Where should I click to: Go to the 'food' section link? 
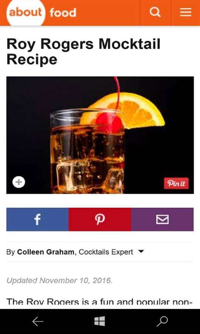point(63,13)
